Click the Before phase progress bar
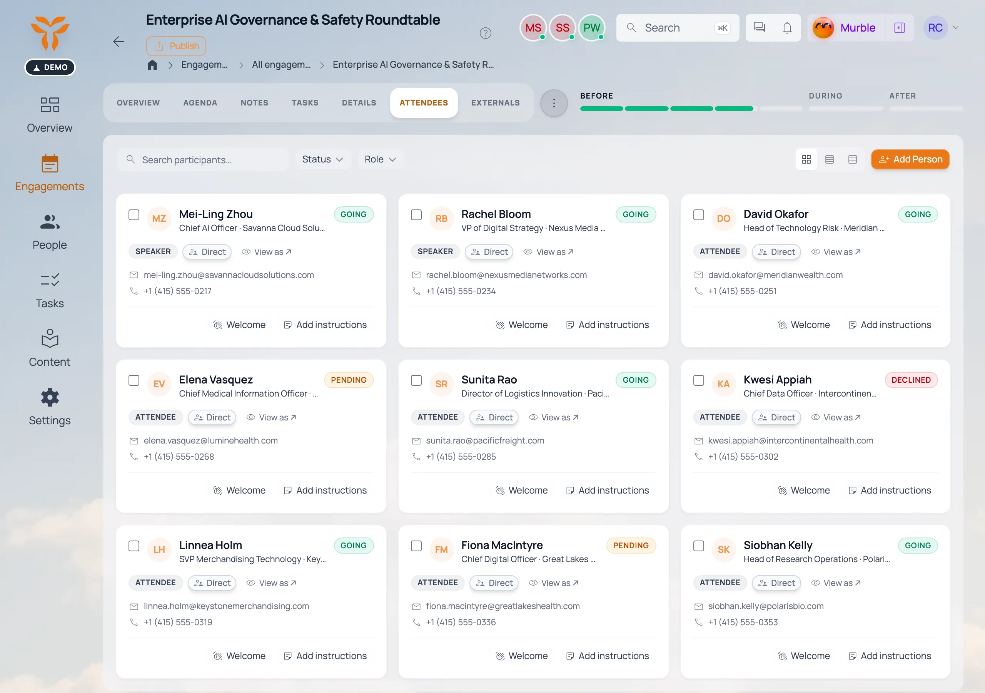985x693 pixels. click(691, 109)
